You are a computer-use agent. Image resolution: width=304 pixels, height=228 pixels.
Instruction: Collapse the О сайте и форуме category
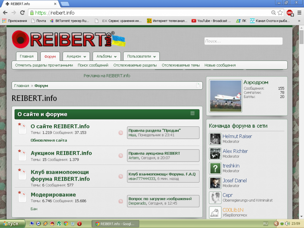pyautogui.click(x=192, y=113)
